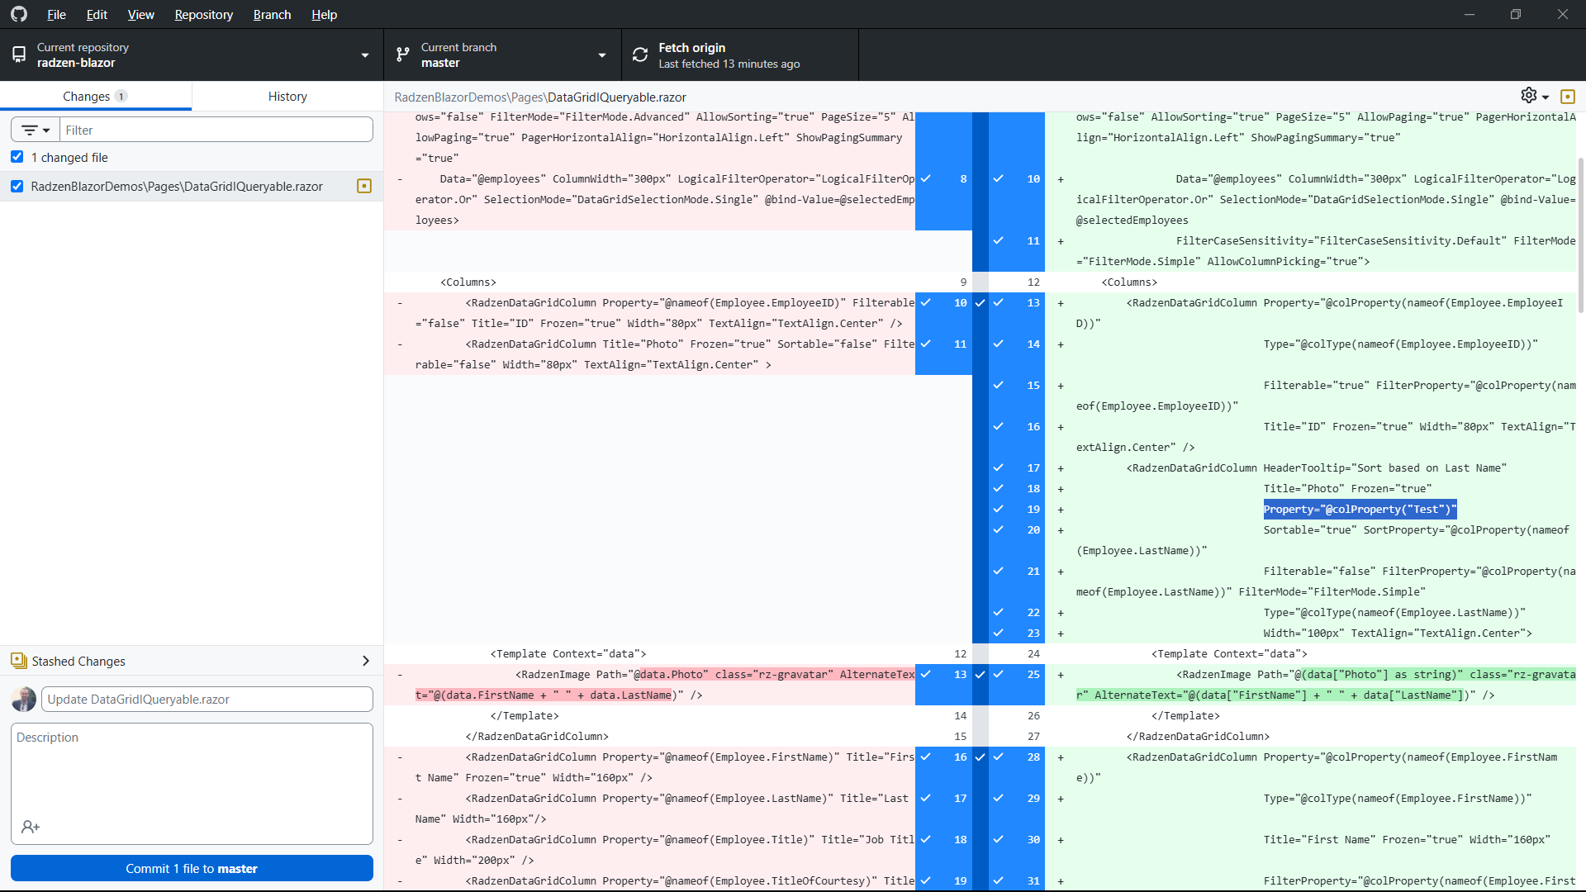The width and height of the screenshot is (1586, 892).
Task: Click the Stashed Changes box icon
Action: pos(17,661)
